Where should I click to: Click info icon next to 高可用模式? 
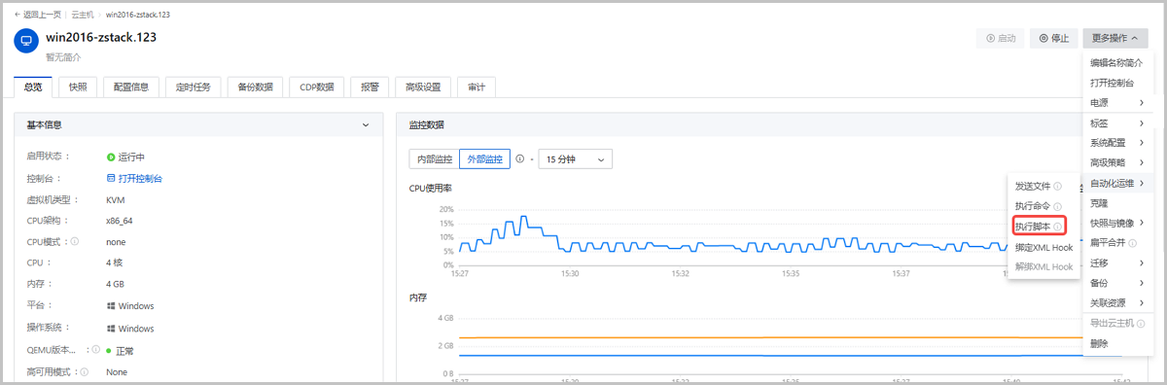point(84,372)
